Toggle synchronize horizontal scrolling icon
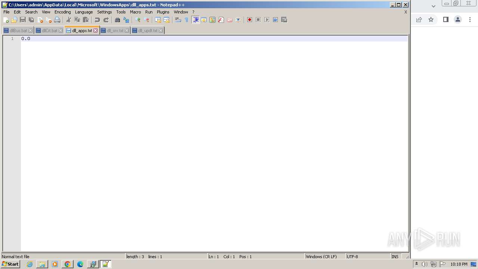Viewport: 478px width, 269px height. click(167, 20)
